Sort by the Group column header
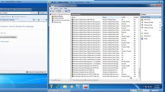 tap(111, 17)
